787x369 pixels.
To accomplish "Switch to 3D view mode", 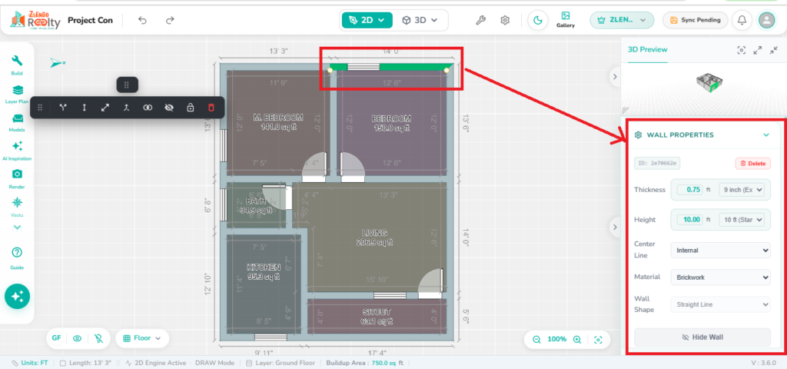I will coord(420,20).
